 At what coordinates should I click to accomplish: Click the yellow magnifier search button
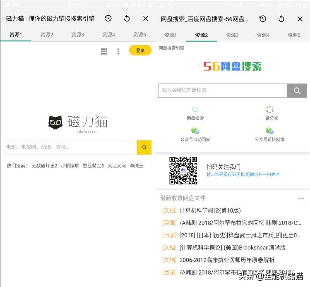(144, 147)
